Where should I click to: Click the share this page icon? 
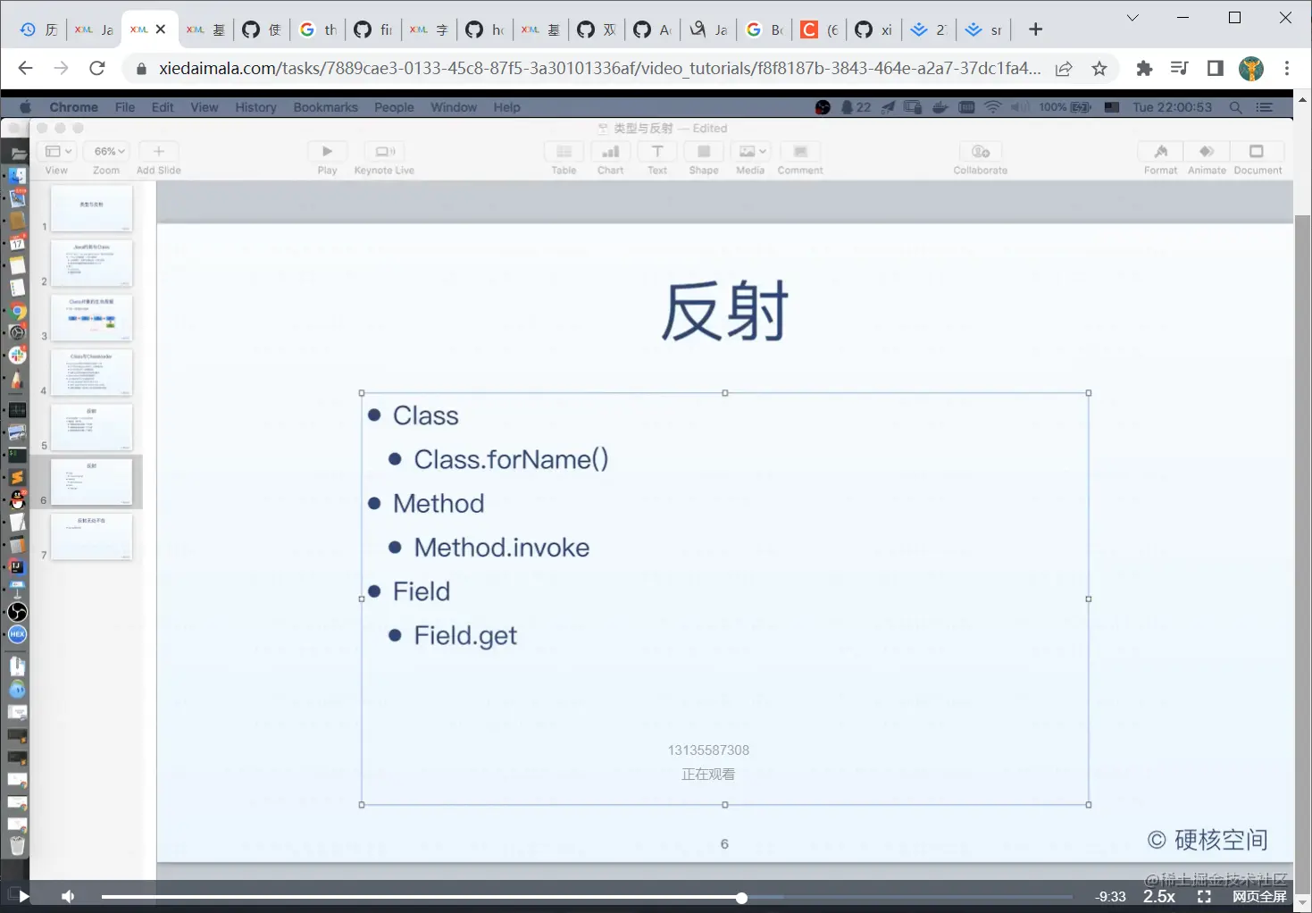(1064, 69)
